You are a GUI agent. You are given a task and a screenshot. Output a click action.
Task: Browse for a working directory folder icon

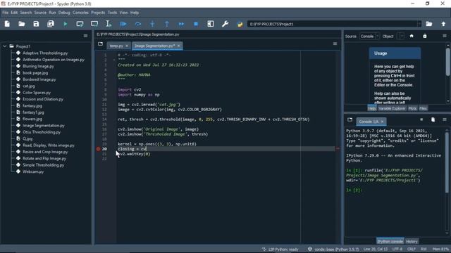[x=429, y=24]
